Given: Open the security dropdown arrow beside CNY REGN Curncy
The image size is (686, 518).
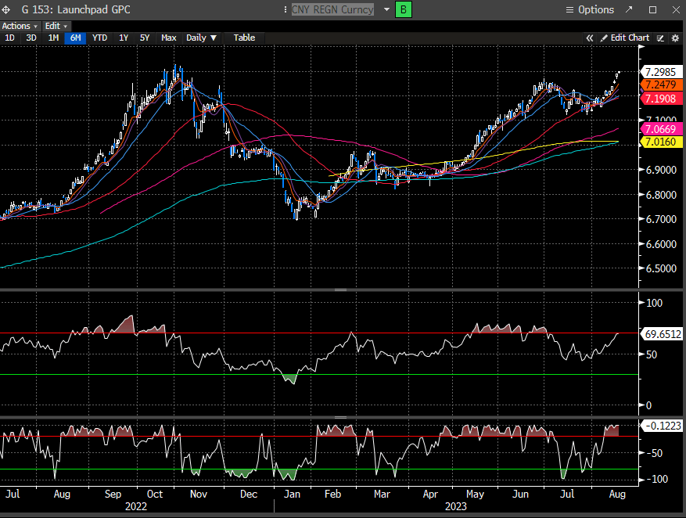Looking at the screenshot, I should coord(386,9).
